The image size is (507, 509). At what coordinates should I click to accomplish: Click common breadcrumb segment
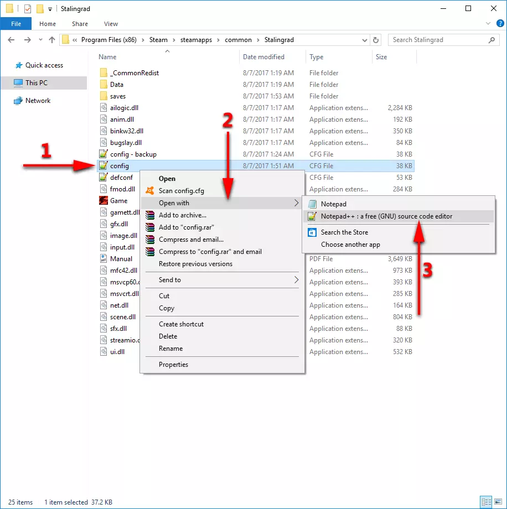pos(238,40)
